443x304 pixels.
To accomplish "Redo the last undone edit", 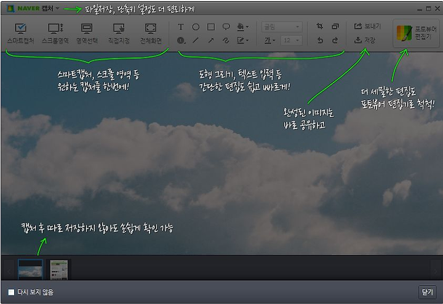I will (335, 41).
